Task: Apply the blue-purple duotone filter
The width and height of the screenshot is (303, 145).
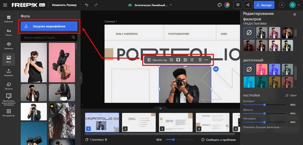Action: tap(275, 69)
